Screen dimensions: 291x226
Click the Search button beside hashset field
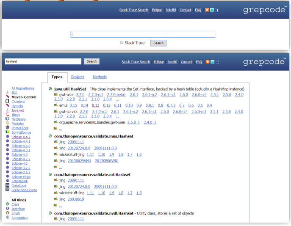click(91, 61)
